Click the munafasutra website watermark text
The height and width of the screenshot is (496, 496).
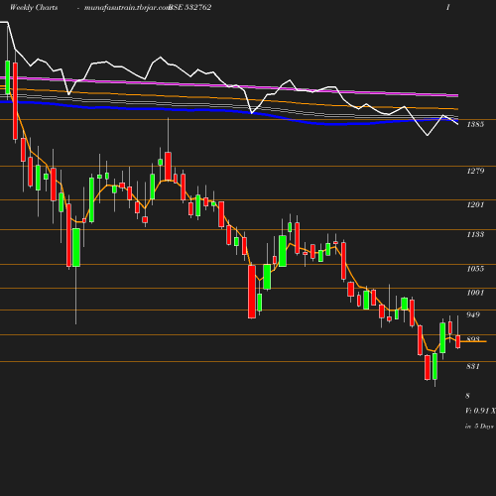coord(127,7)
